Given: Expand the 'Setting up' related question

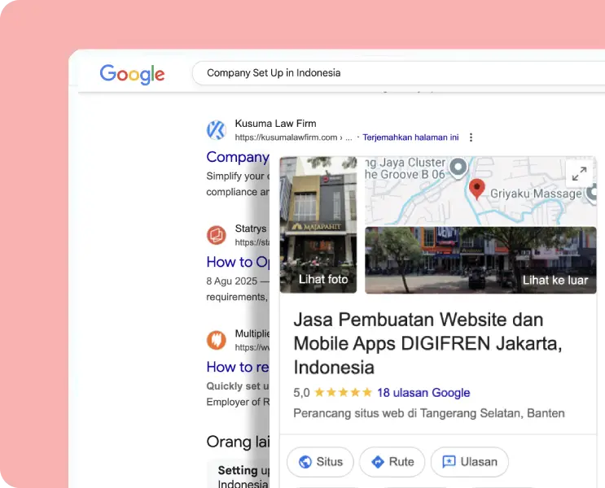Looking at the screenshot, I should click(x=238, y=472).
